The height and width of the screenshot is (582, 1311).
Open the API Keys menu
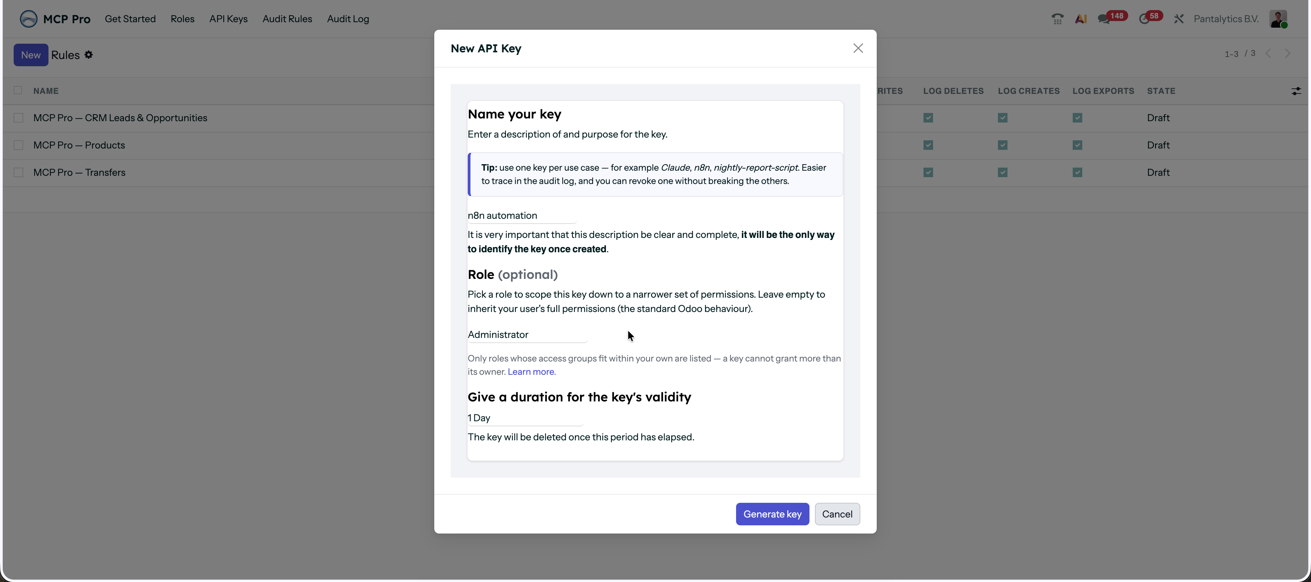tap(228, 19)
